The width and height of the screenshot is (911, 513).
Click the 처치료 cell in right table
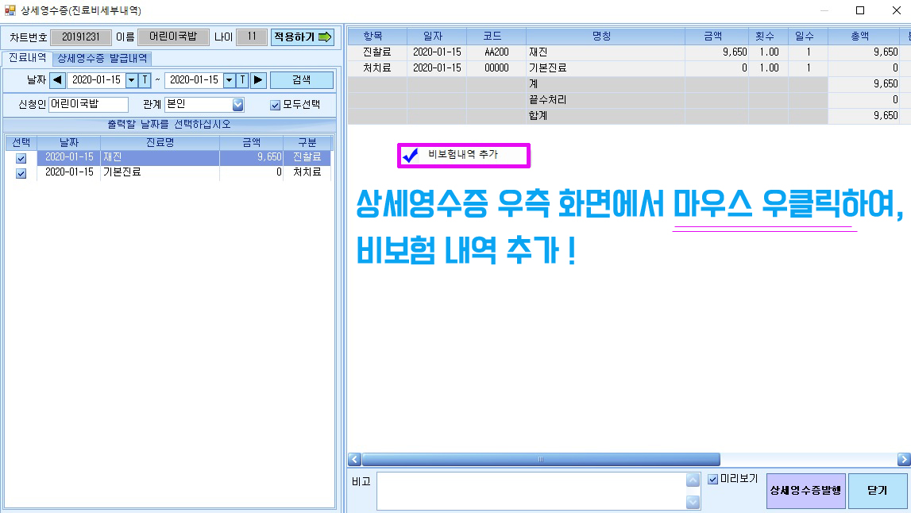377,68
